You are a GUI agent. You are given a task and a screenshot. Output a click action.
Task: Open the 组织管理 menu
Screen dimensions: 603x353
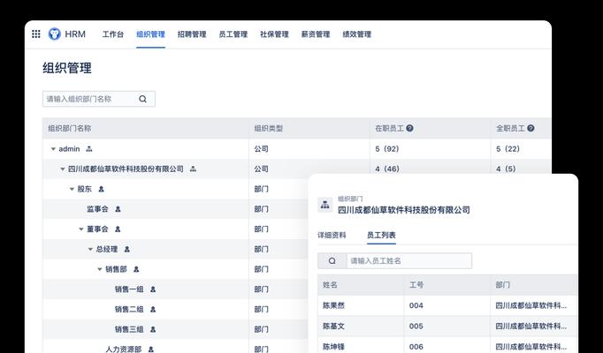(x=150, y=34)
